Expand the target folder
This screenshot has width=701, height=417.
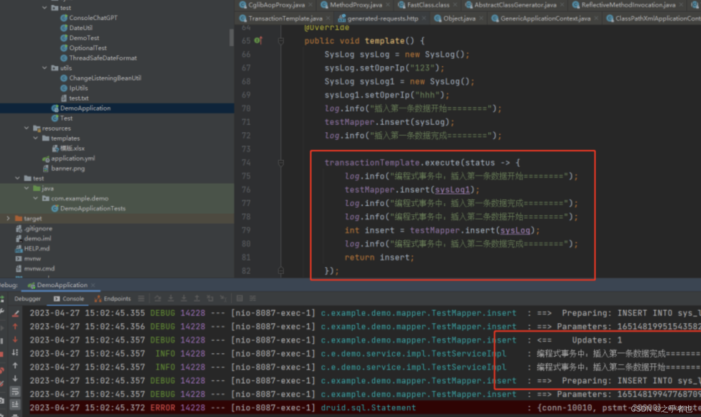tap(8, 218)
